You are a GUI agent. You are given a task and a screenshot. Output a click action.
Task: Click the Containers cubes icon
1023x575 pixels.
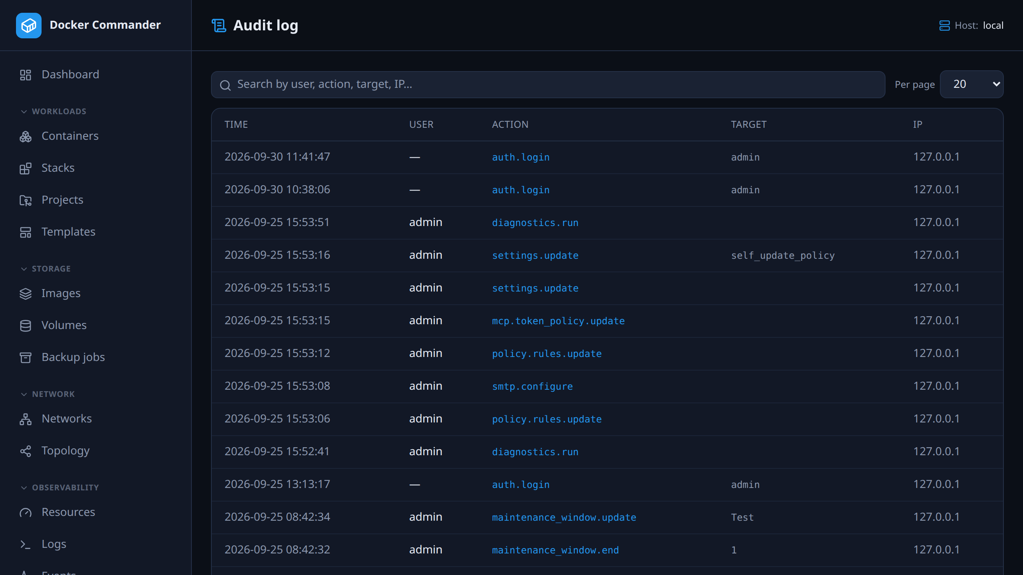point(25,136)
